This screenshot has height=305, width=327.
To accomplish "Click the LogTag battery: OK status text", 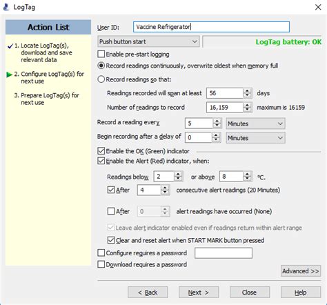I will tap(288, 42).
